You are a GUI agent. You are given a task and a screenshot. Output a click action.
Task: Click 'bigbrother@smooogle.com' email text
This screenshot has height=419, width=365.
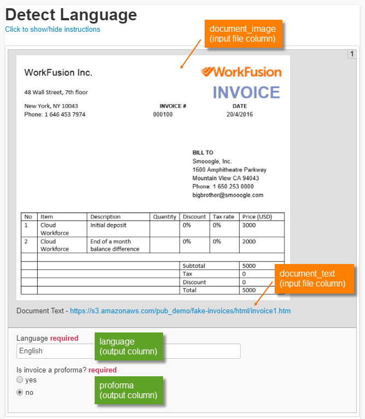coord(228,195)
